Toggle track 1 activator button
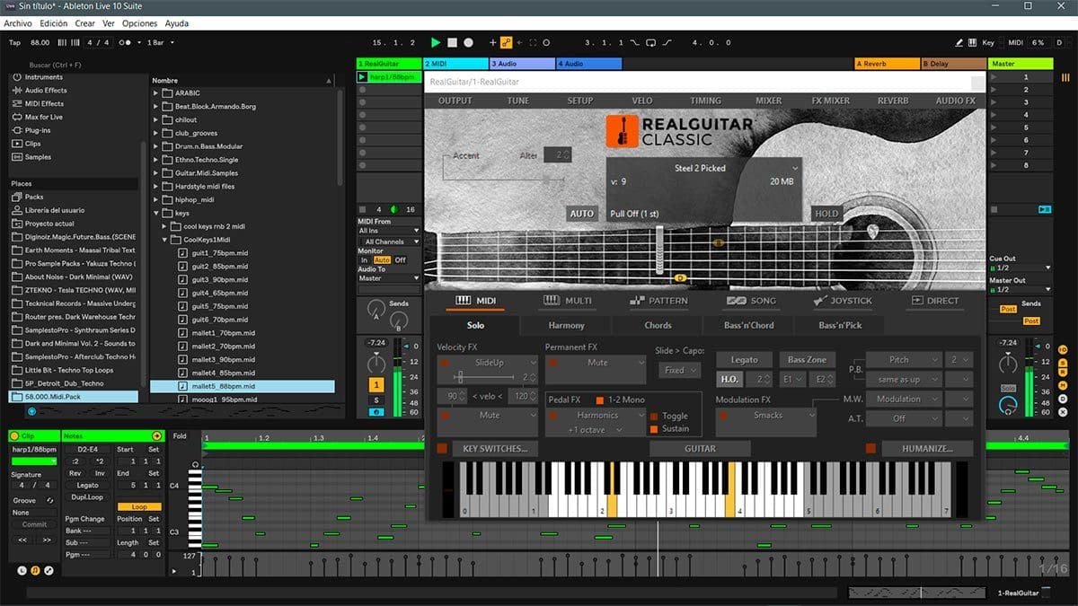The height and width of the screenshot is (606, 1078). coord(378,384)
